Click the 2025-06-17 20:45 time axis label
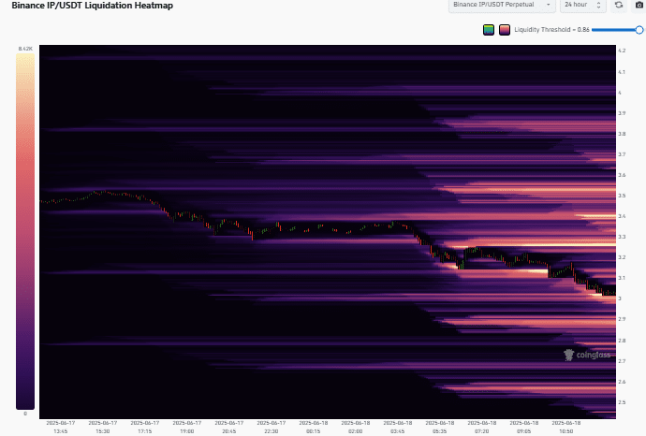This screenshot has width=646, height=436. coord(229,427)
